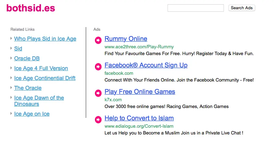This screenshot has width=274, height=148.
Task: Open Ice Age 4 Full Version link
Action: coord(41,68)
